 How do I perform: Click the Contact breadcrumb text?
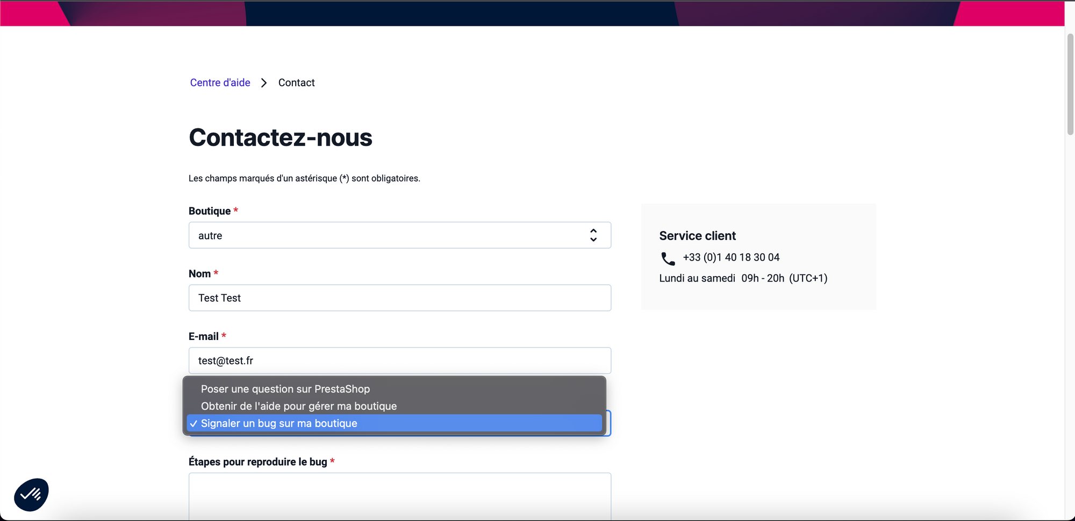coord(296,83)
